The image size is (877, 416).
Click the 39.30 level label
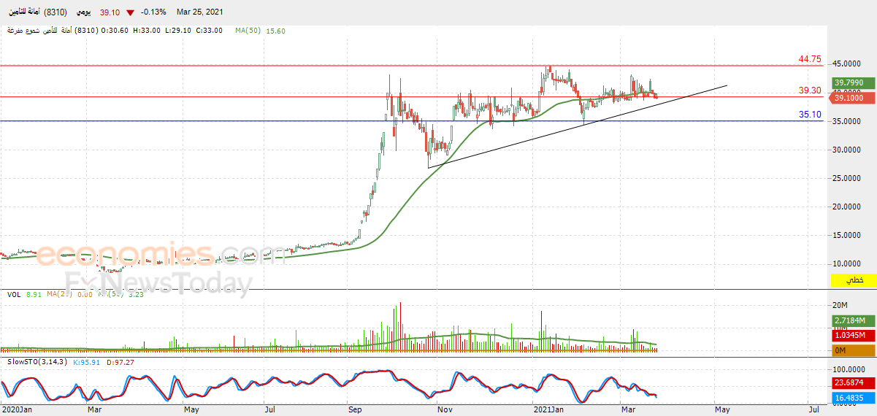[810, 90]
